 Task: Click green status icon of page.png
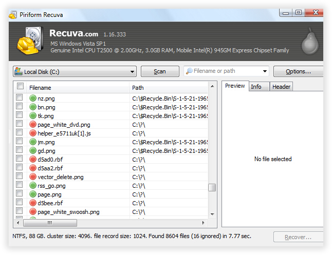(33, 194)
